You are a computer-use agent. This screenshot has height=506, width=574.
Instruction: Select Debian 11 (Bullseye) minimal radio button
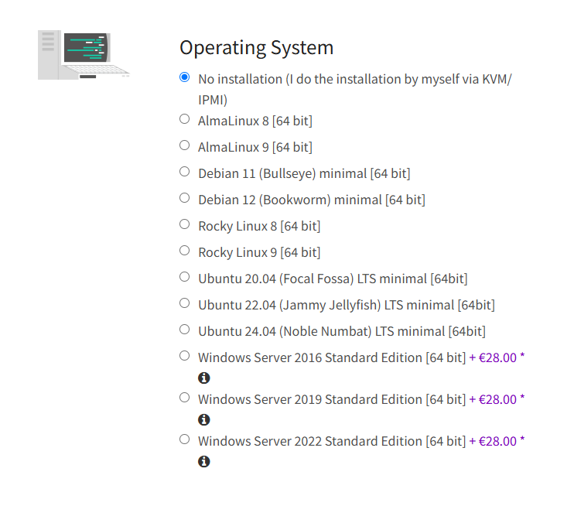tap(184, 172)
